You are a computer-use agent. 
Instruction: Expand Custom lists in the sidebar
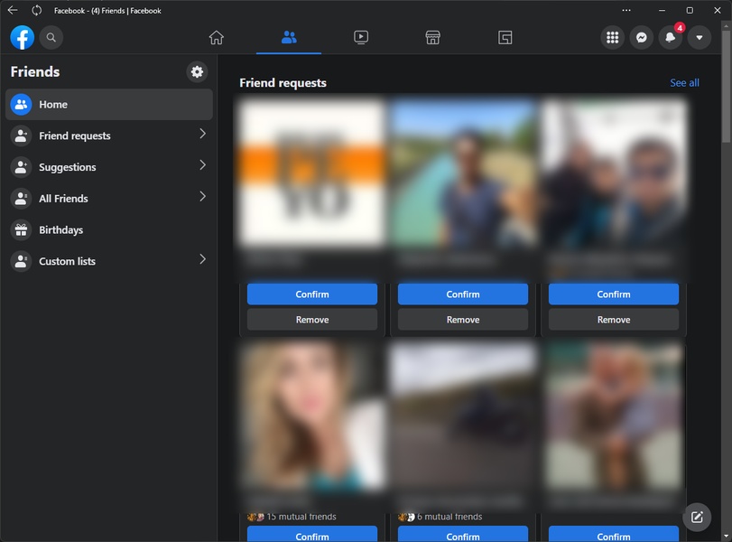(x=202, y=260)
